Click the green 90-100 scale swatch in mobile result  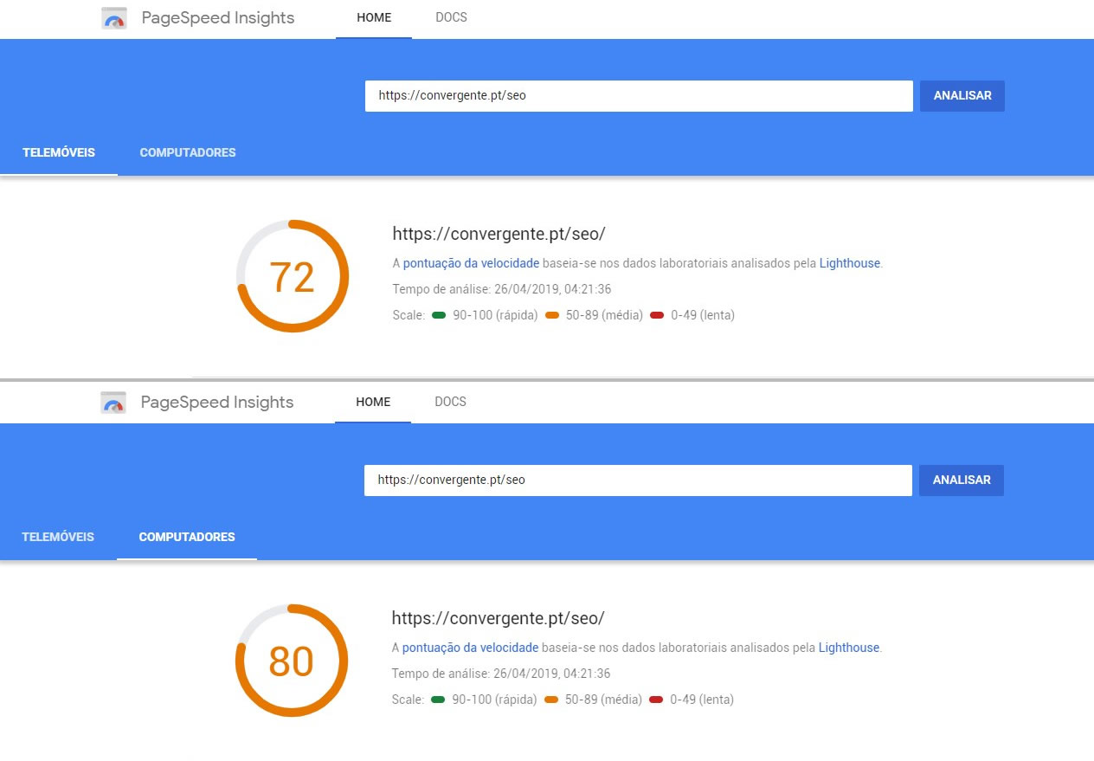pyautogui.click(x=439, y=315)
